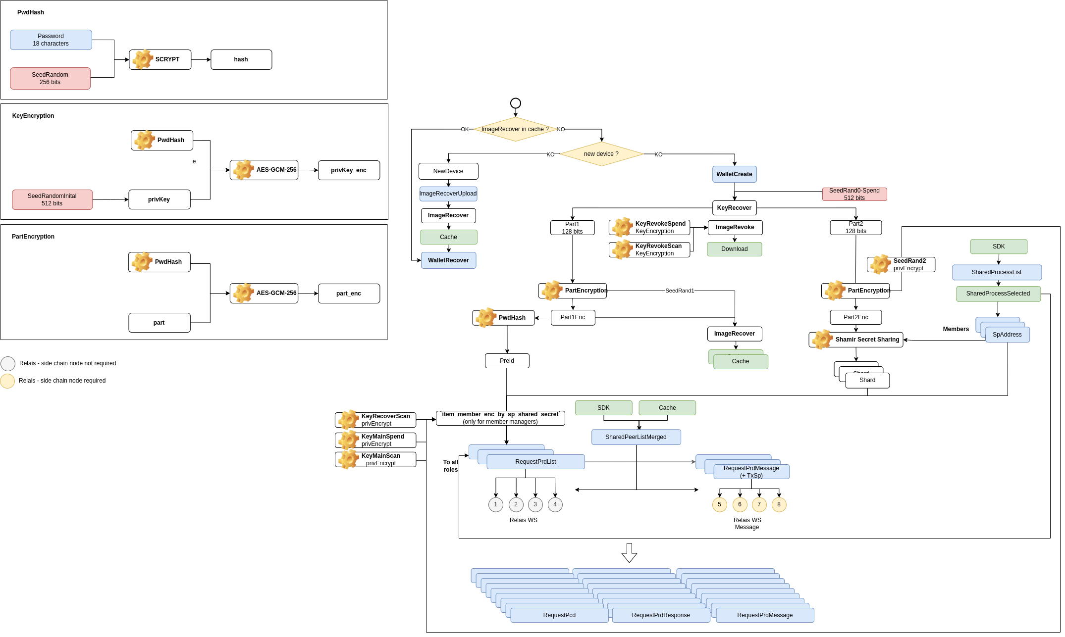Click the KeyRevokeScan gear icon
The height and width of the screenshot is (637, 1065).
coord(623,249)
